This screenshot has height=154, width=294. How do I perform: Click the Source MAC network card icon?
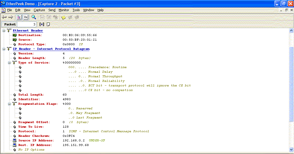(15, 40)
